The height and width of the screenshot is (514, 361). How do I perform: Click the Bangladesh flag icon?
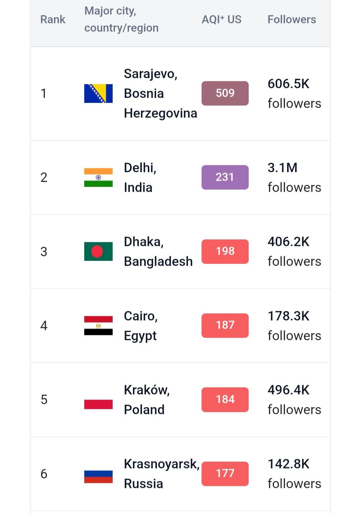tap(98, 251)
